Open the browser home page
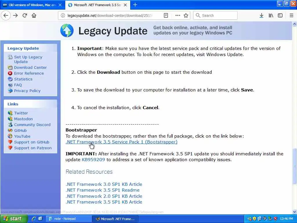The image size is (297, 223). click(34, 15)
